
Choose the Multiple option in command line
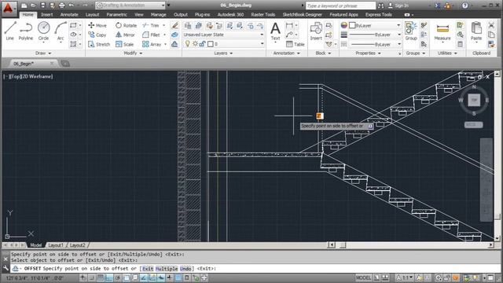point(167,269)
